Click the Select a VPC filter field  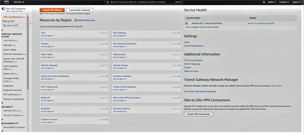pos(14,26)
